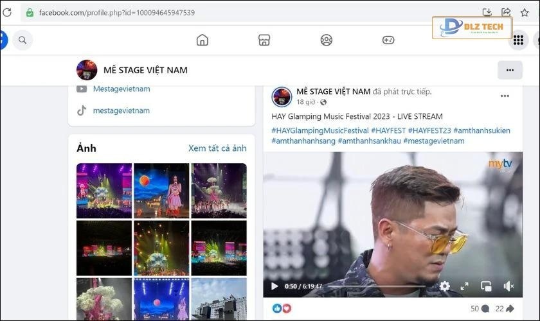540x321 pixels.
Task: Open the Mestagevietnam YouTube link
Action: [122, 89]
